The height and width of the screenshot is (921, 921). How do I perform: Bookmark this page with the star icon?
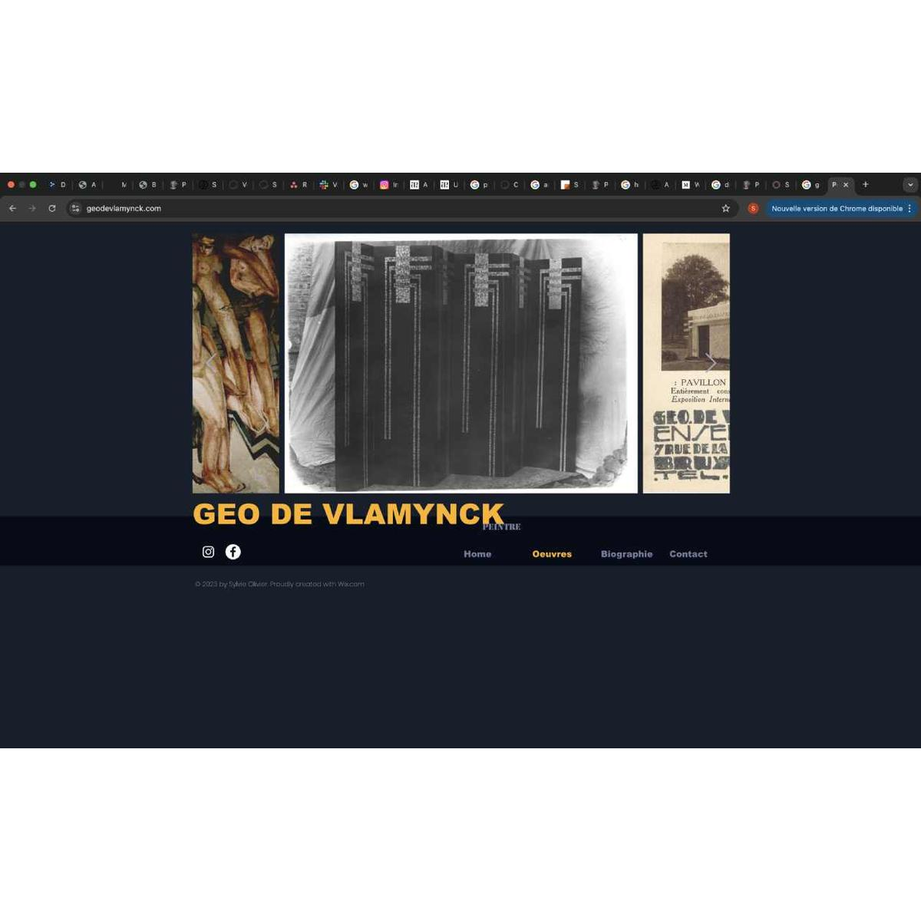[725, 208]
